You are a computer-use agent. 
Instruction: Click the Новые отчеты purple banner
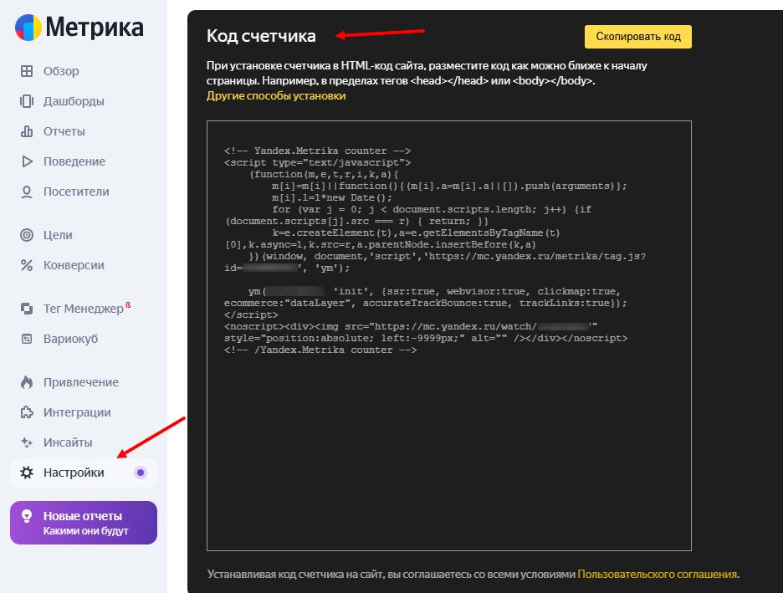[84, 523]
